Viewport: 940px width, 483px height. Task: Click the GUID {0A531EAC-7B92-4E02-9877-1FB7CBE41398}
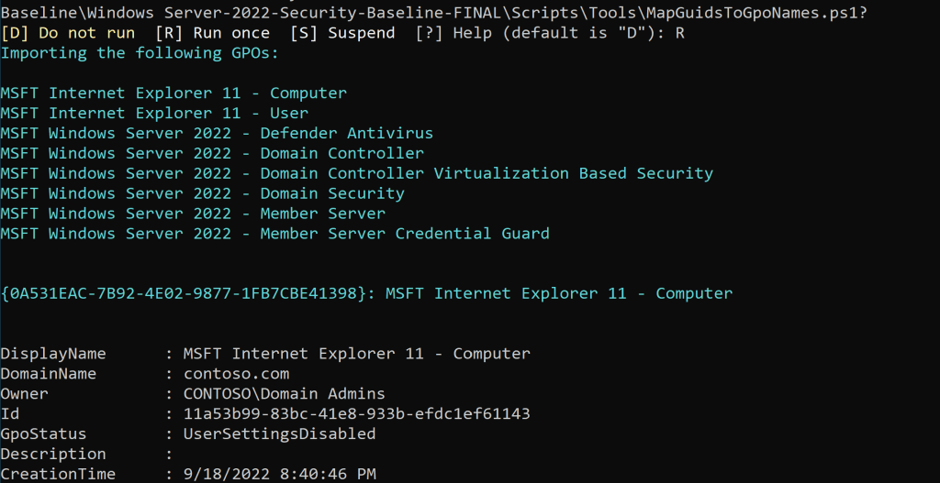click(187, 294)
